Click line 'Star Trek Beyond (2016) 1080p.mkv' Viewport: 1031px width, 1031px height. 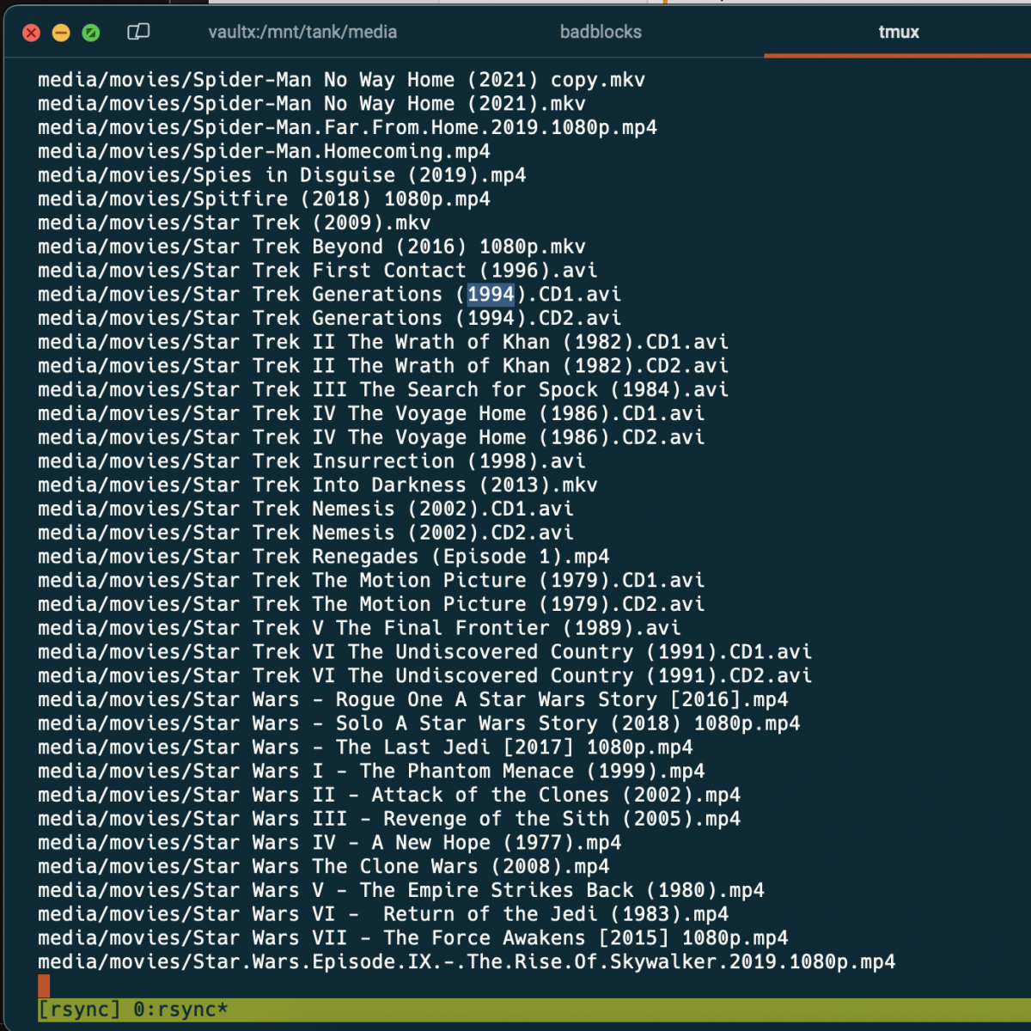coord(312,247)
